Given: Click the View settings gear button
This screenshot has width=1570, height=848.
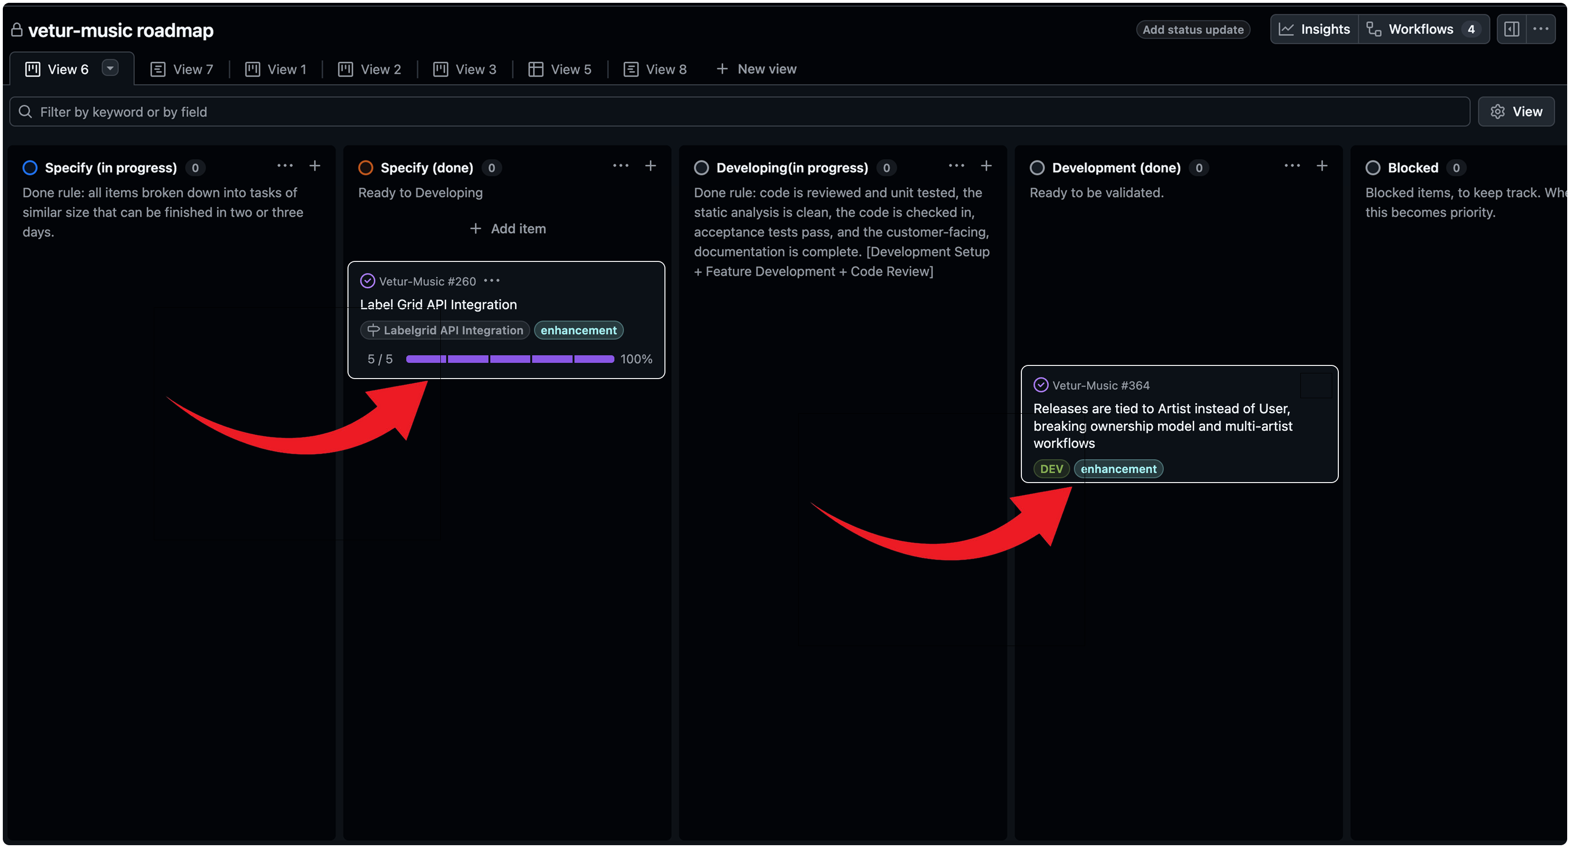Looking at the screenshot, I should click(1516, 112).
